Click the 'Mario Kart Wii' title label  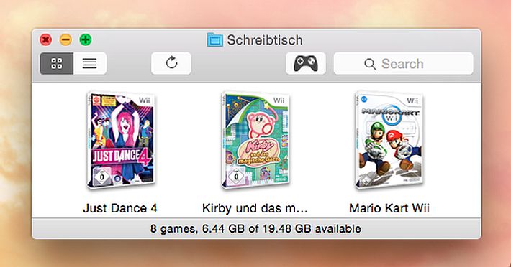tap(389, 208)
